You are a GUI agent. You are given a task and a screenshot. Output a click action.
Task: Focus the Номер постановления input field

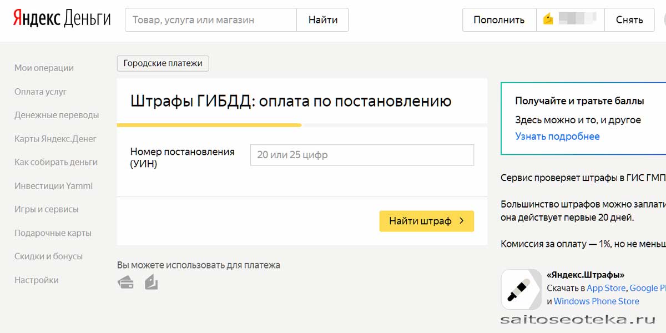[362, 155]
